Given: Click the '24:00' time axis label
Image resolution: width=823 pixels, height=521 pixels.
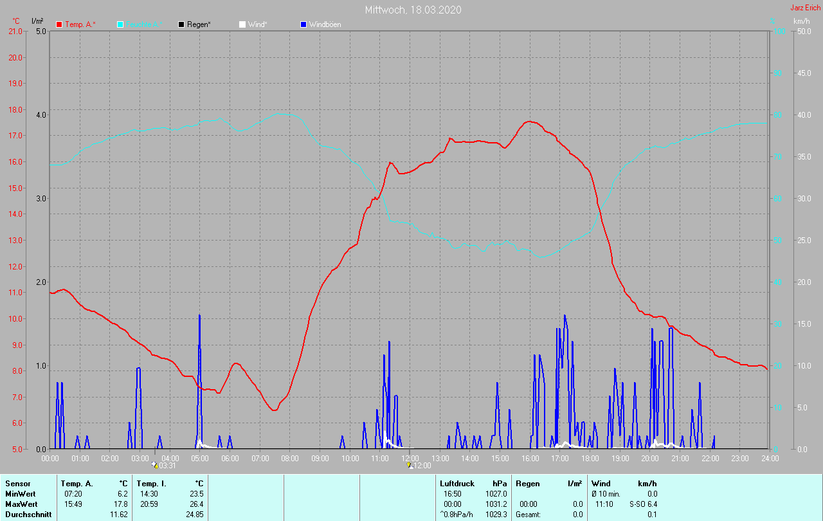Looking at the screenshot, I should click(x=770, y=459).
